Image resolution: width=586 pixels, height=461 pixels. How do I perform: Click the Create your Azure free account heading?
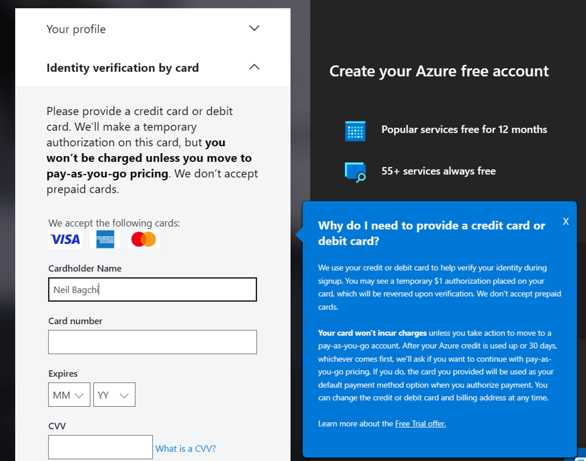(x=439, y=71)
